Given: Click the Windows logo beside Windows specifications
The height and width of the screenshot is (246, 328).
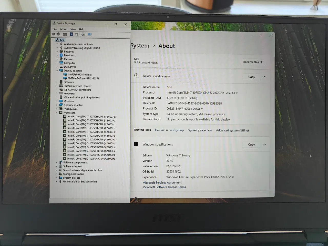Looking at the screenshot, I should [136, 144].
